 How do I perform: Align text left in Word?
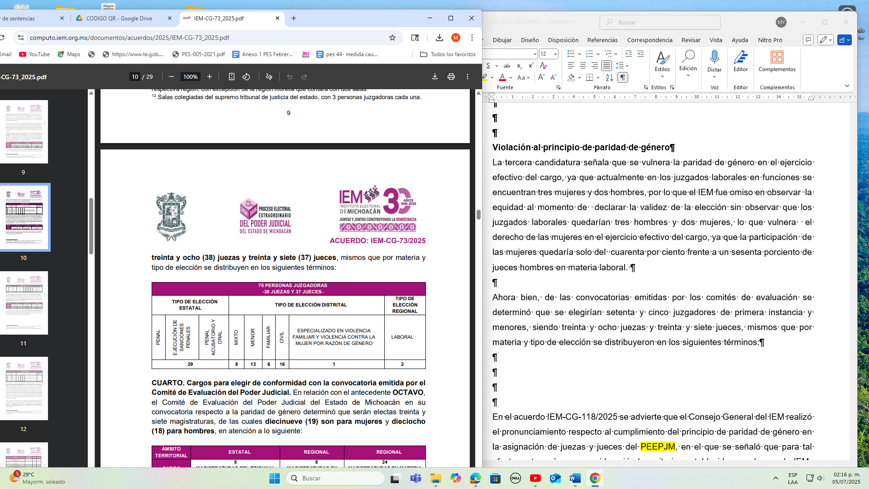point(571,66)
